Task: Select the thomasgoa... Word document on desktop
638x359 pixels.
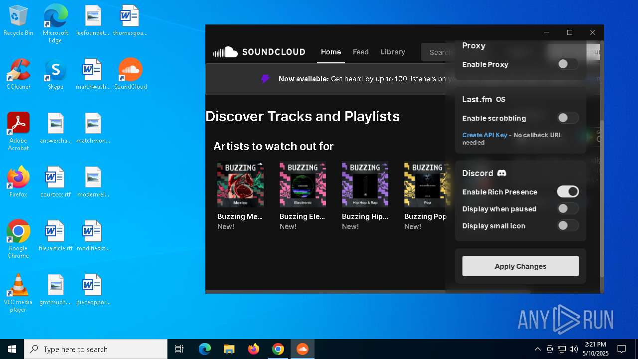Action: click(130, 21)
